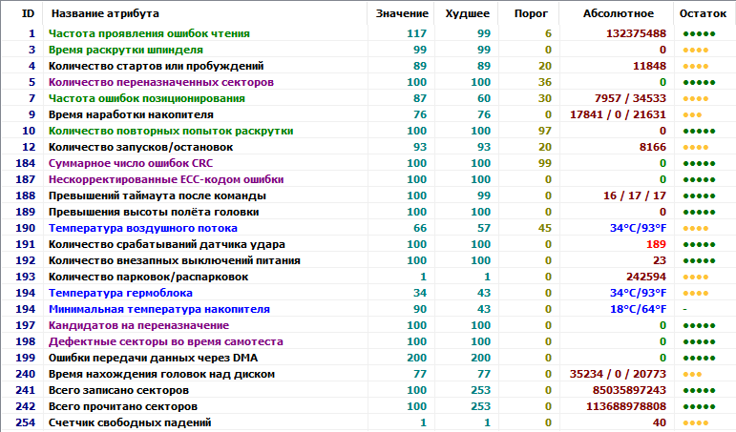The height and width of the screenshot is (432, 736).
Task: Click absolute value 132375488
Action: click(x=636, y=33)
